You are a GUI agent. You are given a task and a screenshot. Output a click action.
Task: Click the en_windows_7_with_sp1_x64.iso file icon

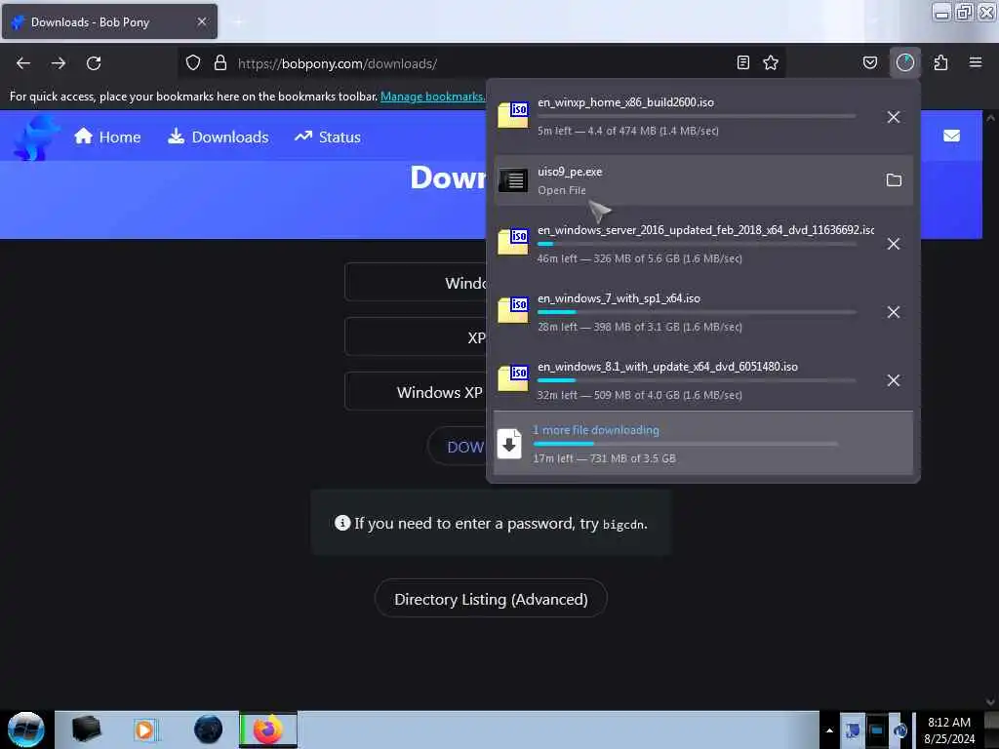tap(513, 310)
